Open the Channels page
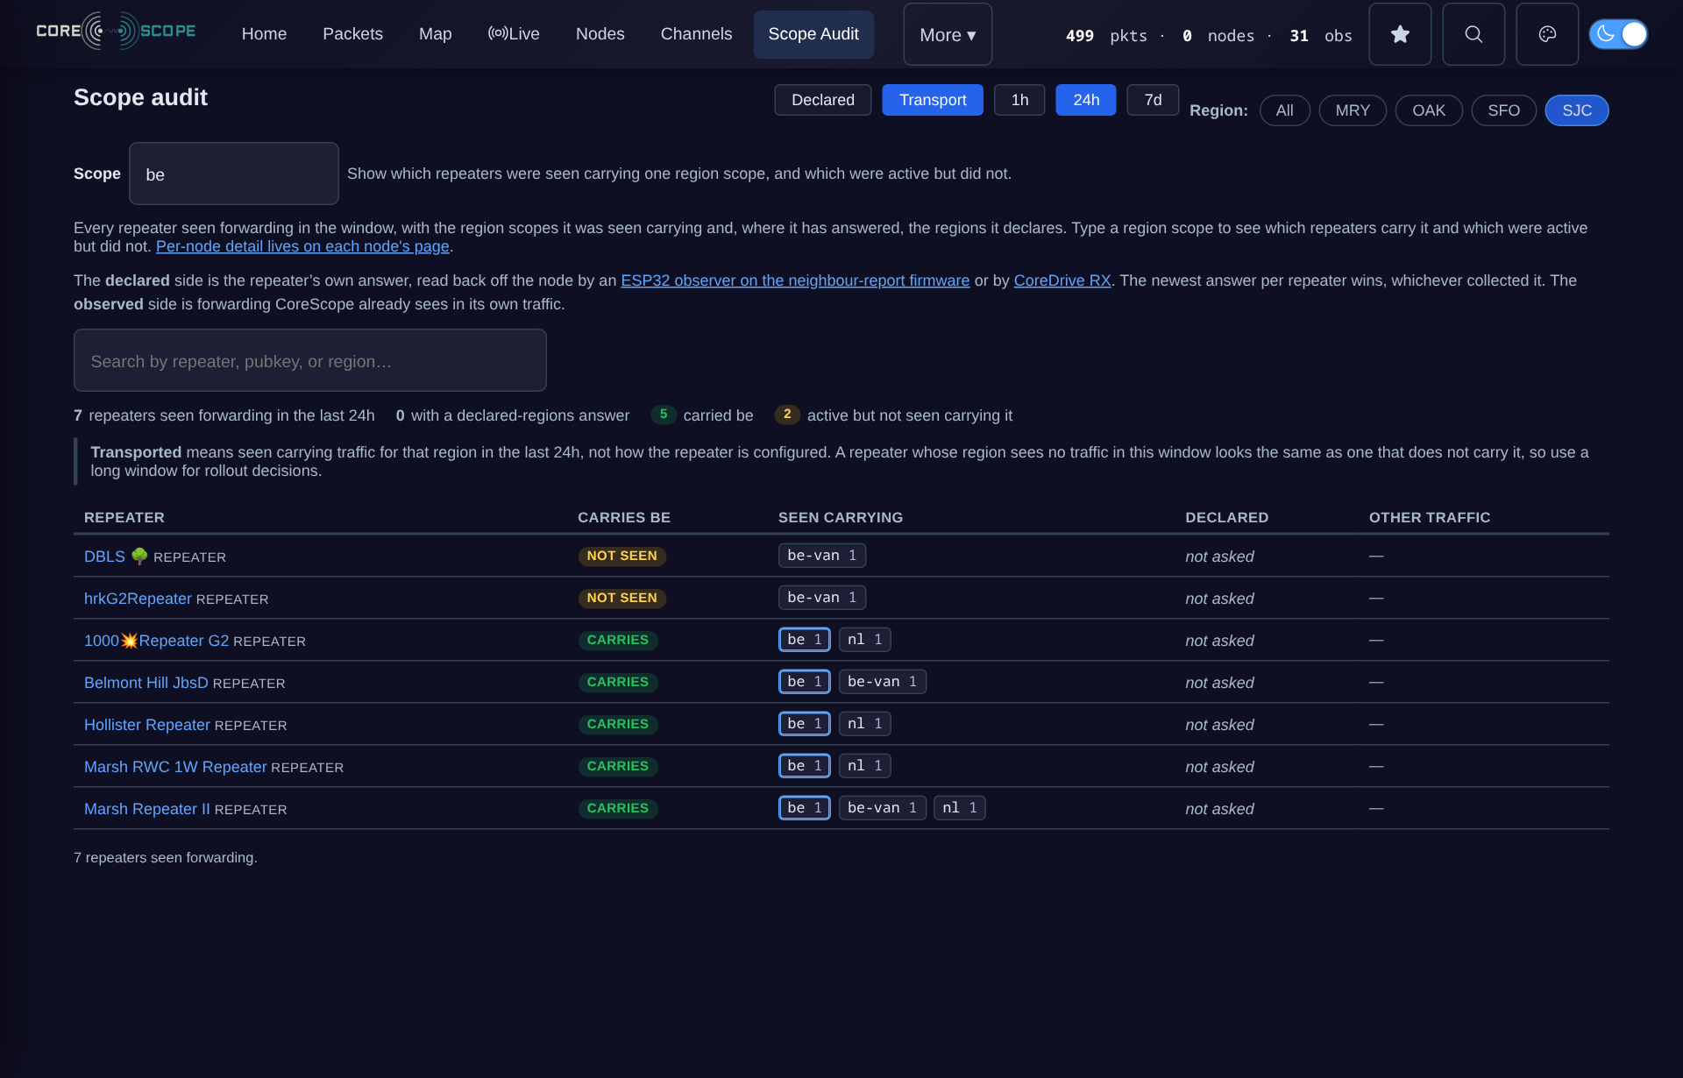The width and height of the screenshot is (1683, 1078). (x=696, y=34)
